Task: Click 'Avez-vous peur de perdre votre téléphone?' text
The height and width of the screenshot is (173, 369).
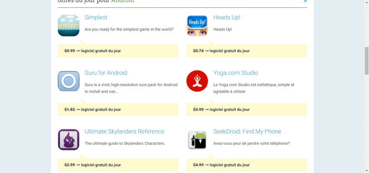Action: point(252,143)
